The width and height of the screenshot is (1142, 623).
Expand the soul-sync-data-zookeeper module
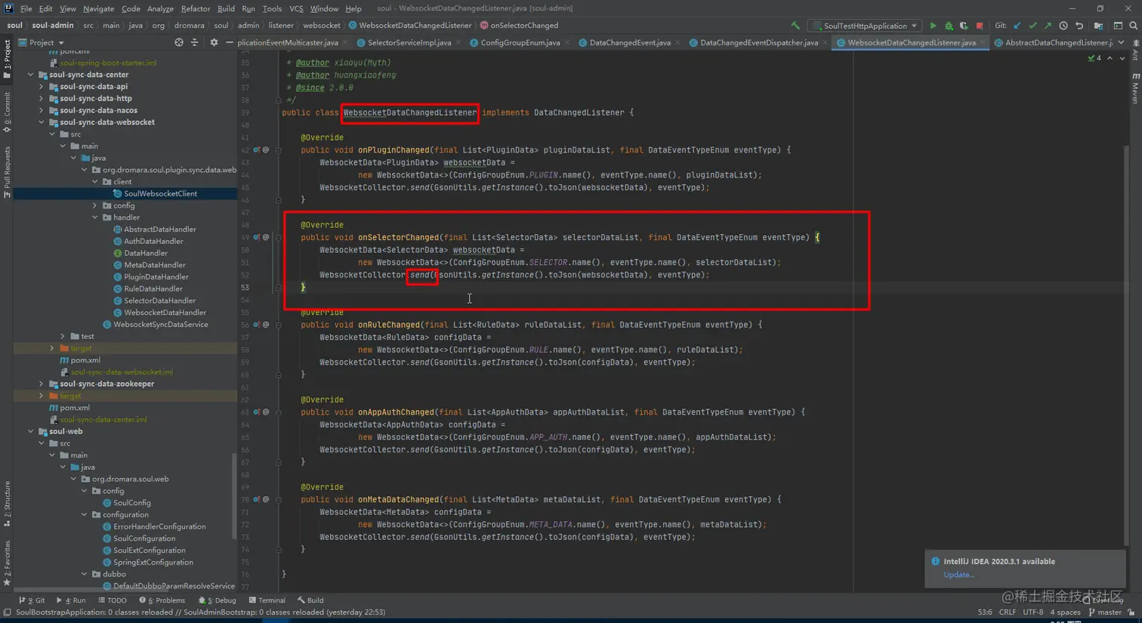[x=42, y=384]
